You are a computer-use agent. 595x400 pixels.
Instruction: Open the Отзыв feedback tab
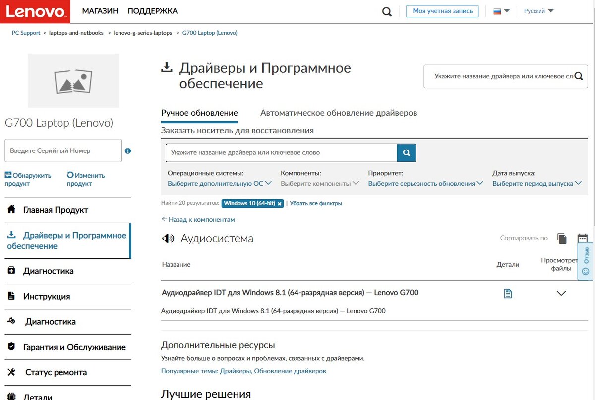coord(586,261)
